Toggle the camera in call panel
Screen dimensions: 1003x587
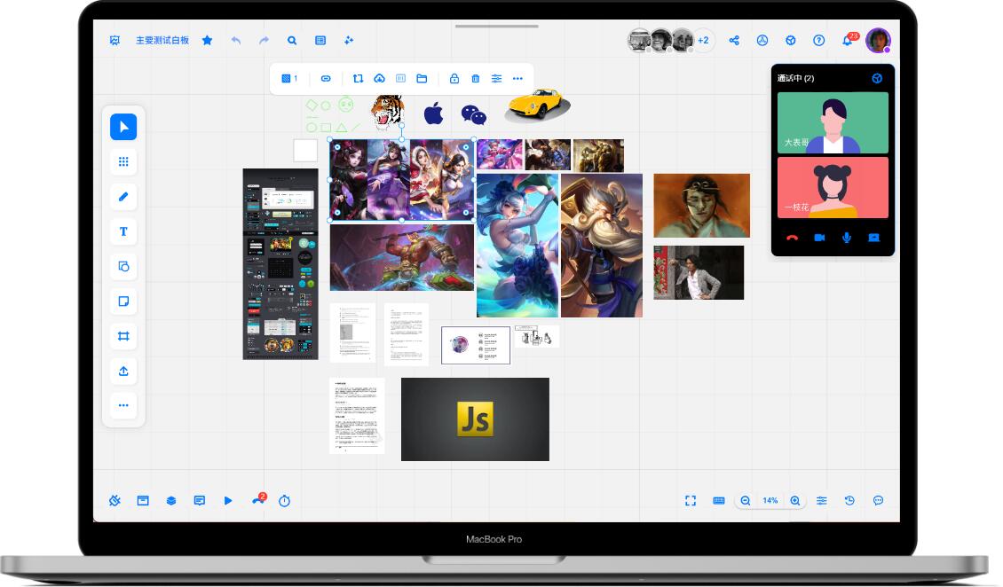tap(819, 238)
